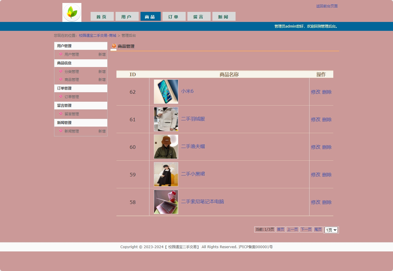Open product link 二手渔夫帽
This screenshot has width=393, height=271.
[x=193, y=147]
